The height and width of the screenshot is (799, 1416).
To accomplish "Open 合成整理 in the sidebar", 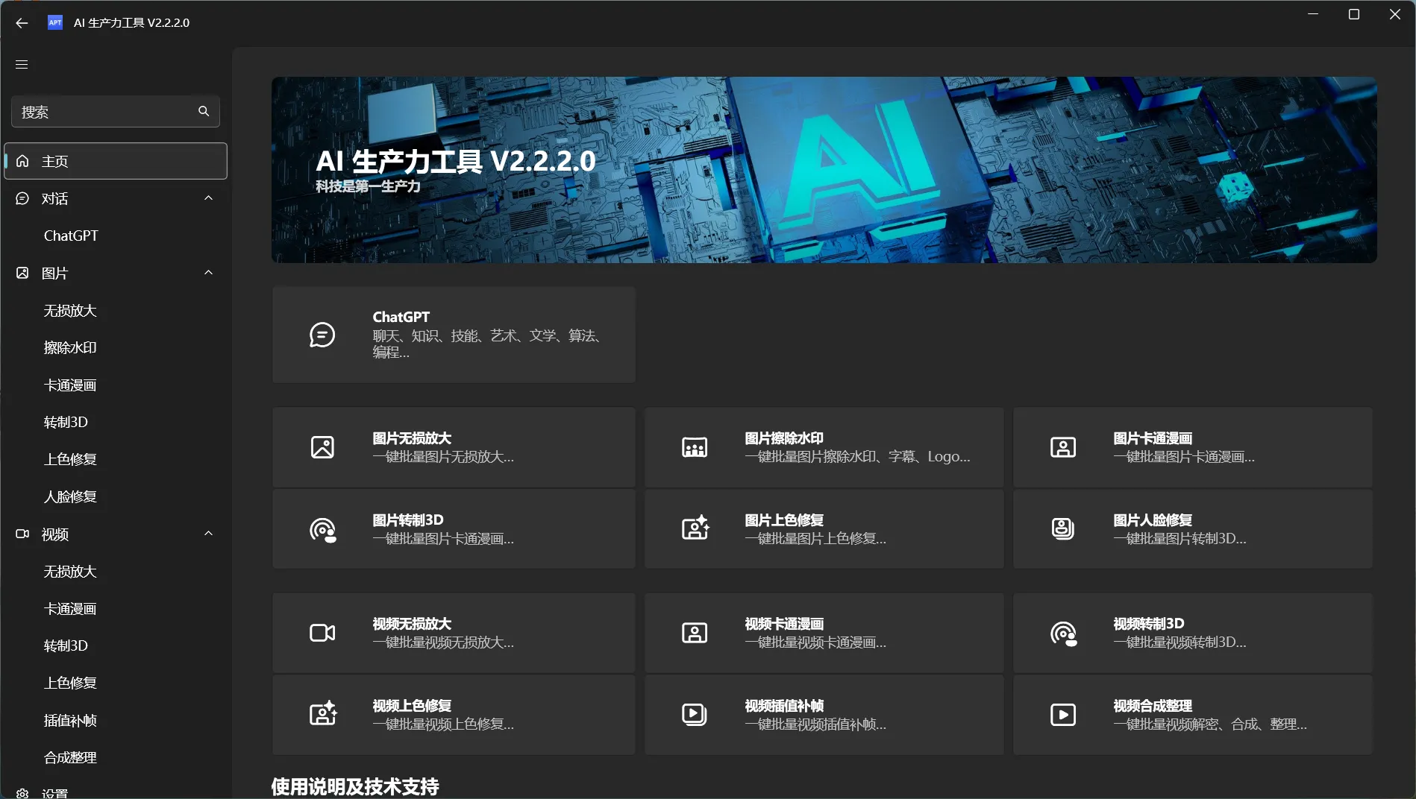I will 70,757.
